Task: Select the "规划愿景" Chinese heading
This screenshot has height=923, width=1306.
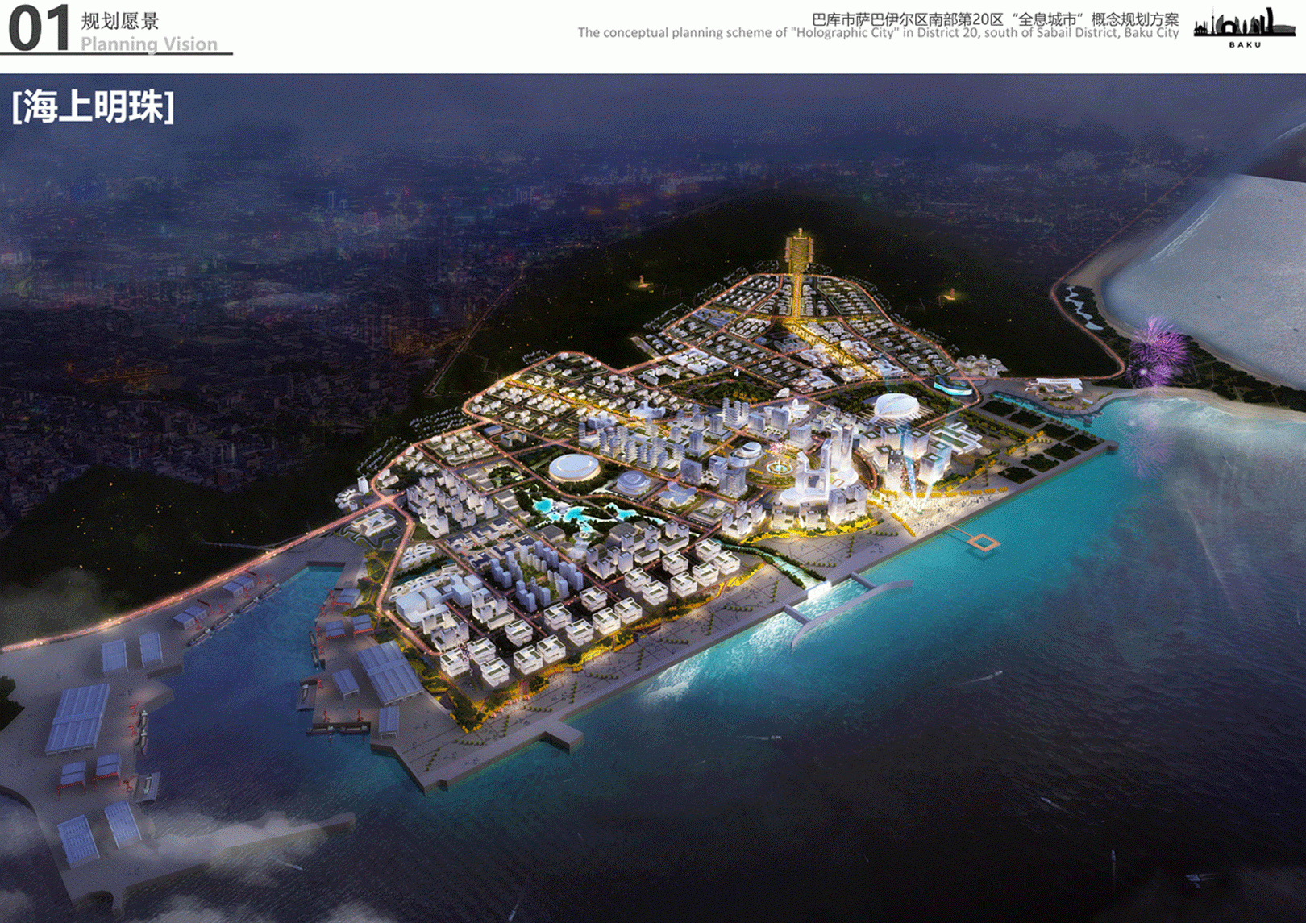Action: [x=120, y=21]
